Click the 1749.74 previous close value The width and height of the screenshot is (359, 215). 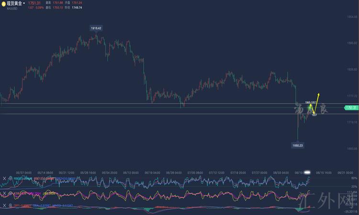click(77, 8)
